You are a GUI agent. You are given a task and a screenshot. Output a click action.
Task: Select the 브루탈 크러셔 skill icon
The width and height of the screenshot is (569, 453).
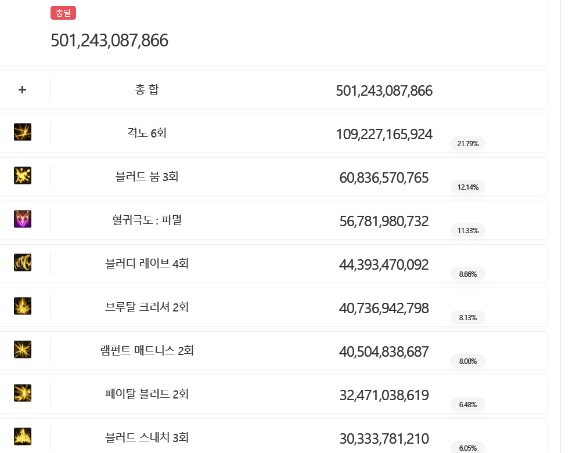click(23, 306)
